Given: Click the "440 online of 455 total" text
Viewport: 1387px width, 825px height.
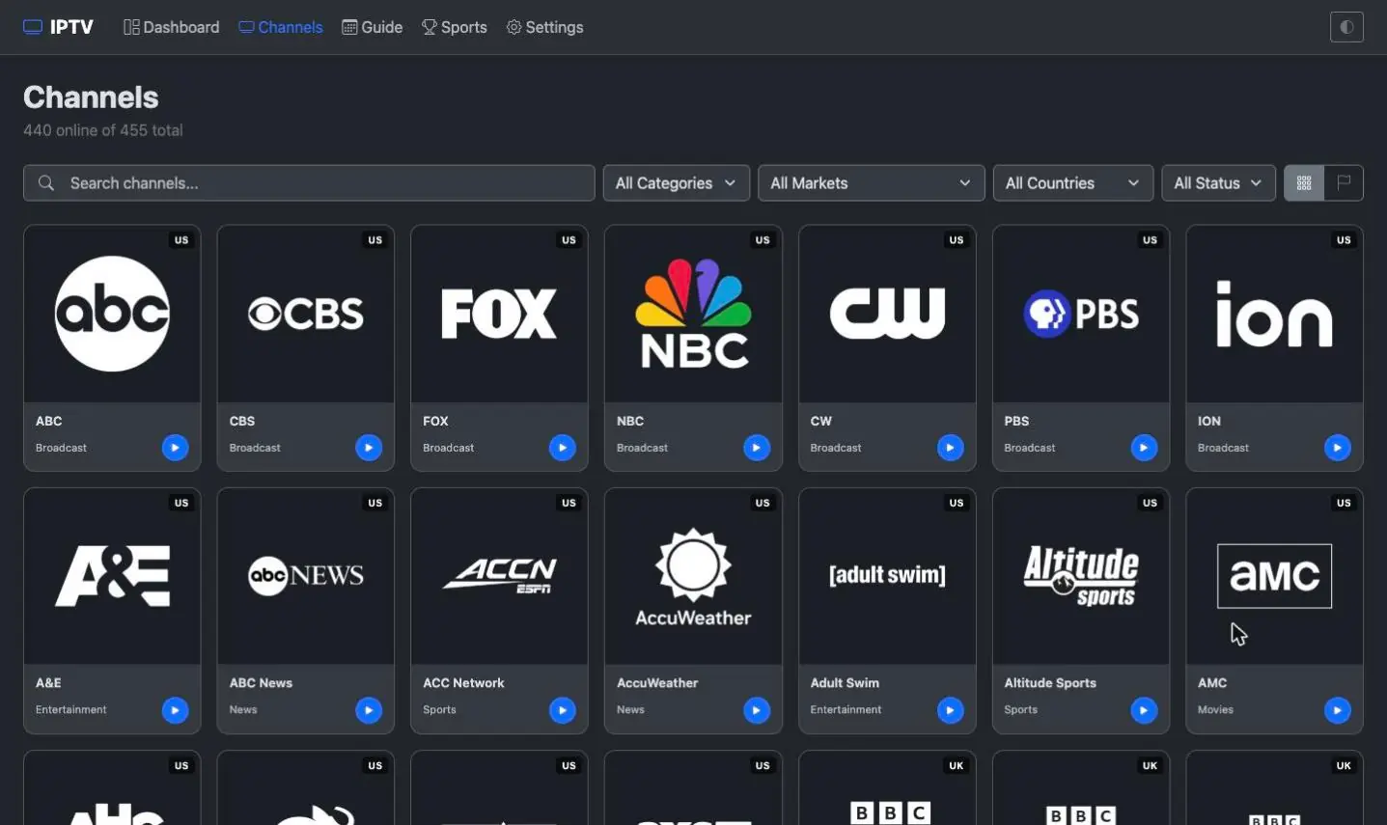Looking at the screenshot, I should [103, 130].
